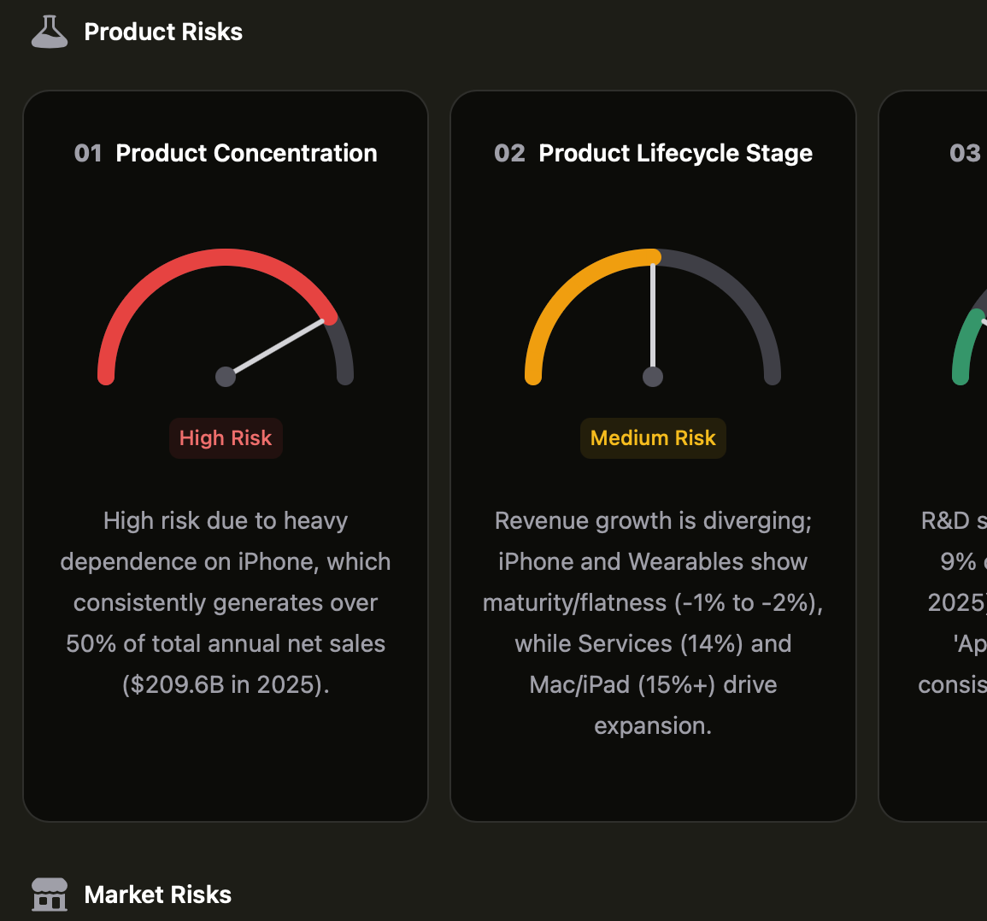Screen dimensions: 987x921
Task: Click the High Risk badge
Action: point(226,438)
